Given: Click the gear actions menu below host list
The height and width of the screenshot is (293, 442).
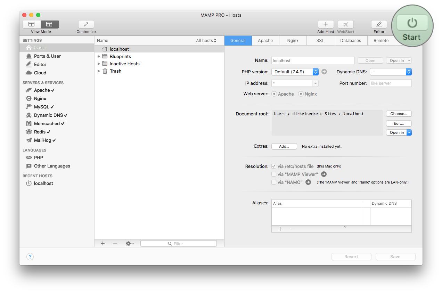Looking at the screenshot, I should click(130, 244).
